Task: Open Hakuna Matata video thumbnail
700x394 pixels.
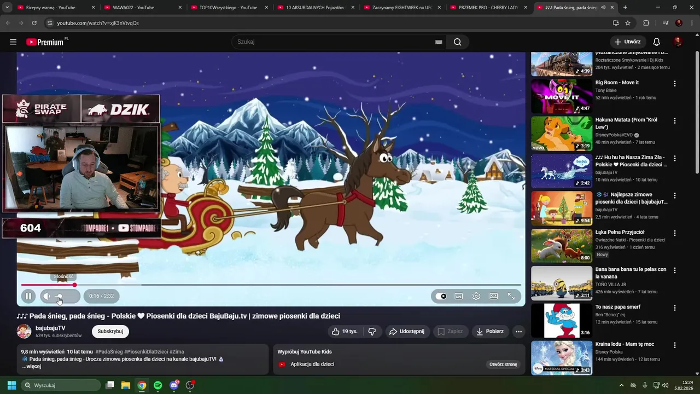Action: coord(562,134)
